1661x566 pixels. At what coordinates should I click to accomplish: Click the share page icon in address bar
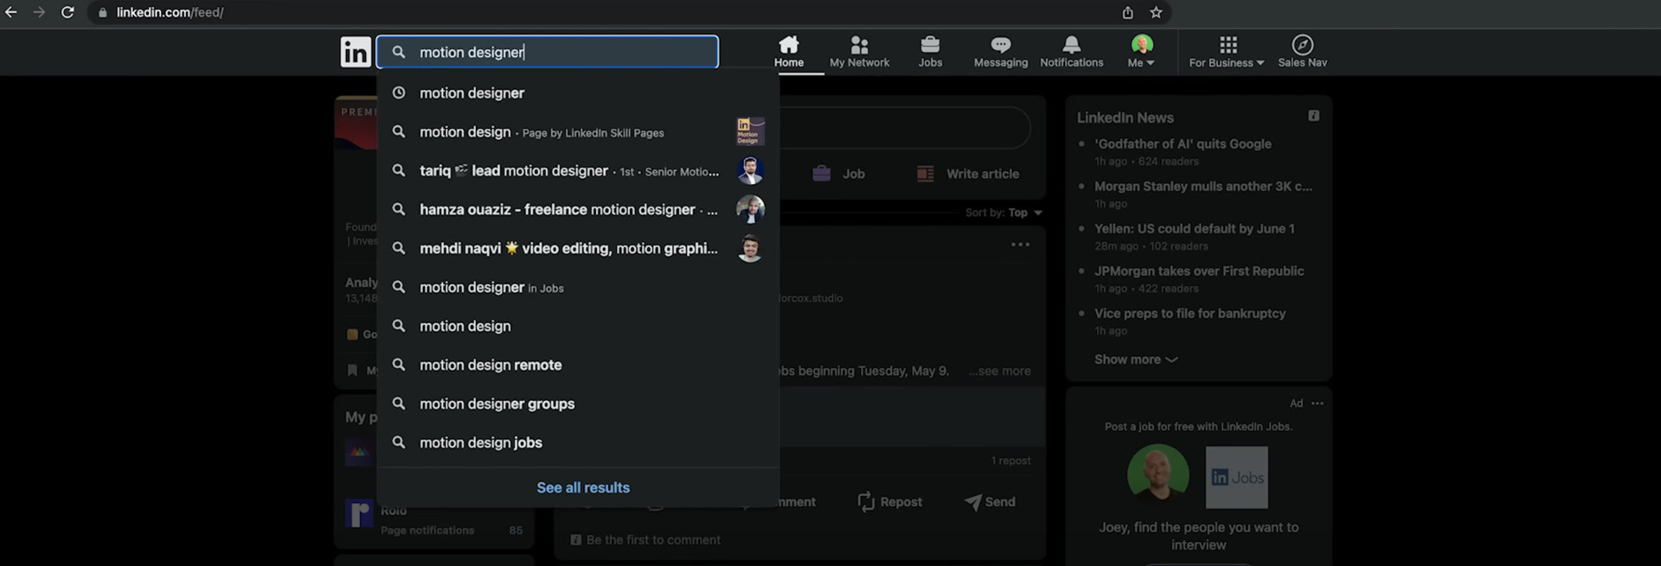(1127, 12)
